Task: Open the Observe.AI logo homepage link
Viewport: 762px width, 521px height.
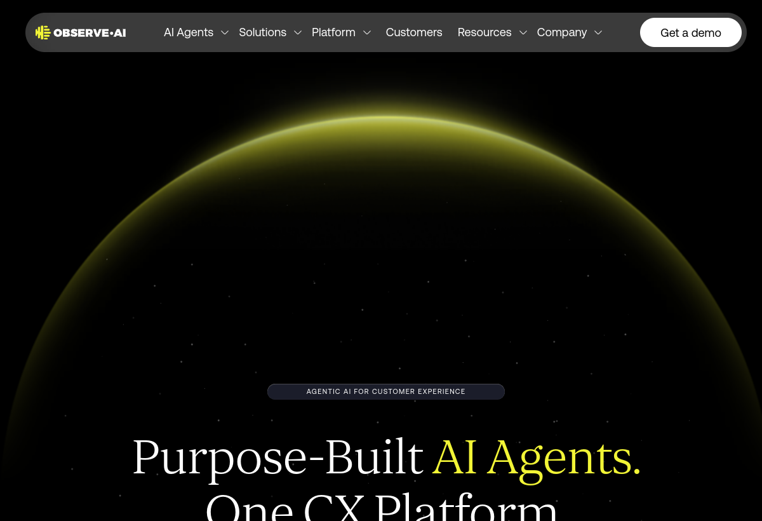Action: click(81, 32)
